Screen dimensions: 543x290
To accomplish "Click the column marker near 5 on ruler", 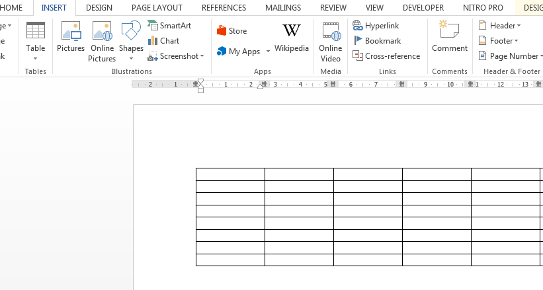I will pyautogui.click(x=333, y=84).
